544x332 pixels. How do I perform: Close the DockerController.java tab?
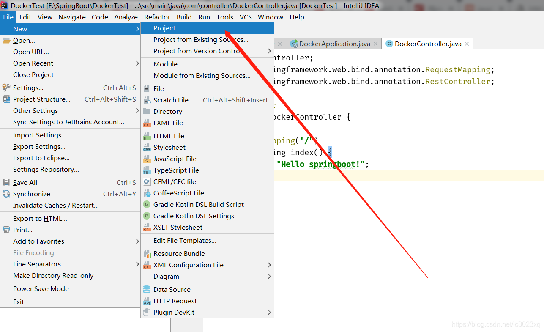click(467, 44)
